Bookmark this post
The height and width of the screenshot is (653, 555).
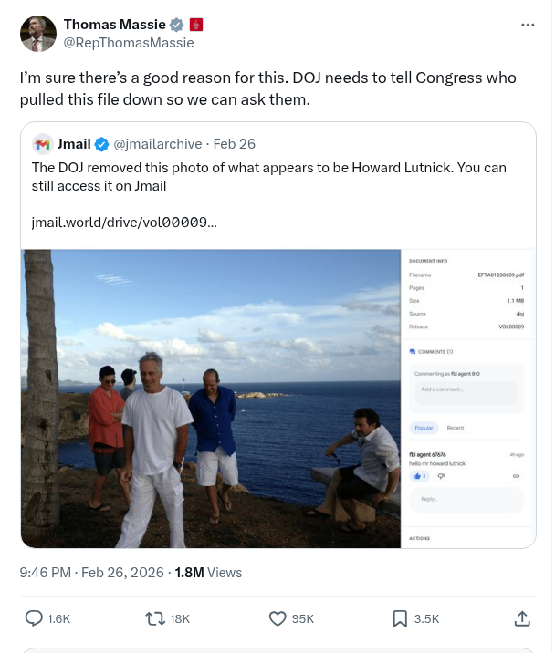(x=400, y=618)
